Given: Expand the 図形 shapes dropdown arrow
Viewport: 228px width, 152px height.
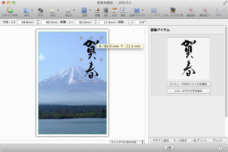Looking at the screenshot, I should [x=90, y=10].
